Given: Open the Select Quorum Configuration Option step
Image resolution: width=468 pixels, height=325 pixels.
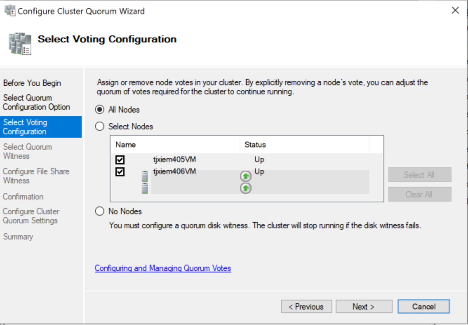Looking at the screenshot, I should (36, 102).
